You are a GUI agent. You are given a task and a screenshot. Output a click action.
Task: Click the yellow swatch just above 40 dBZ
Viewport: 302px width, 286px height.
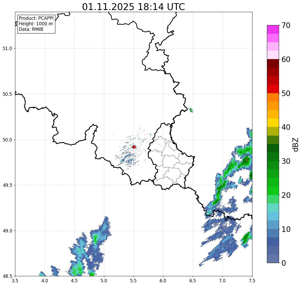[273, 123]
